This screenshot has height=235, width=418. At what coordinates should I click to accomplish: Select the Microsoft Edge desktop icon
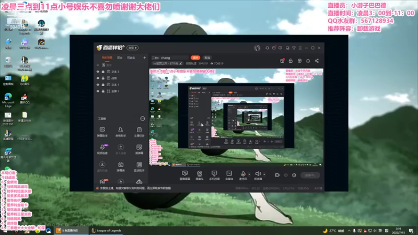coord(8,100)
